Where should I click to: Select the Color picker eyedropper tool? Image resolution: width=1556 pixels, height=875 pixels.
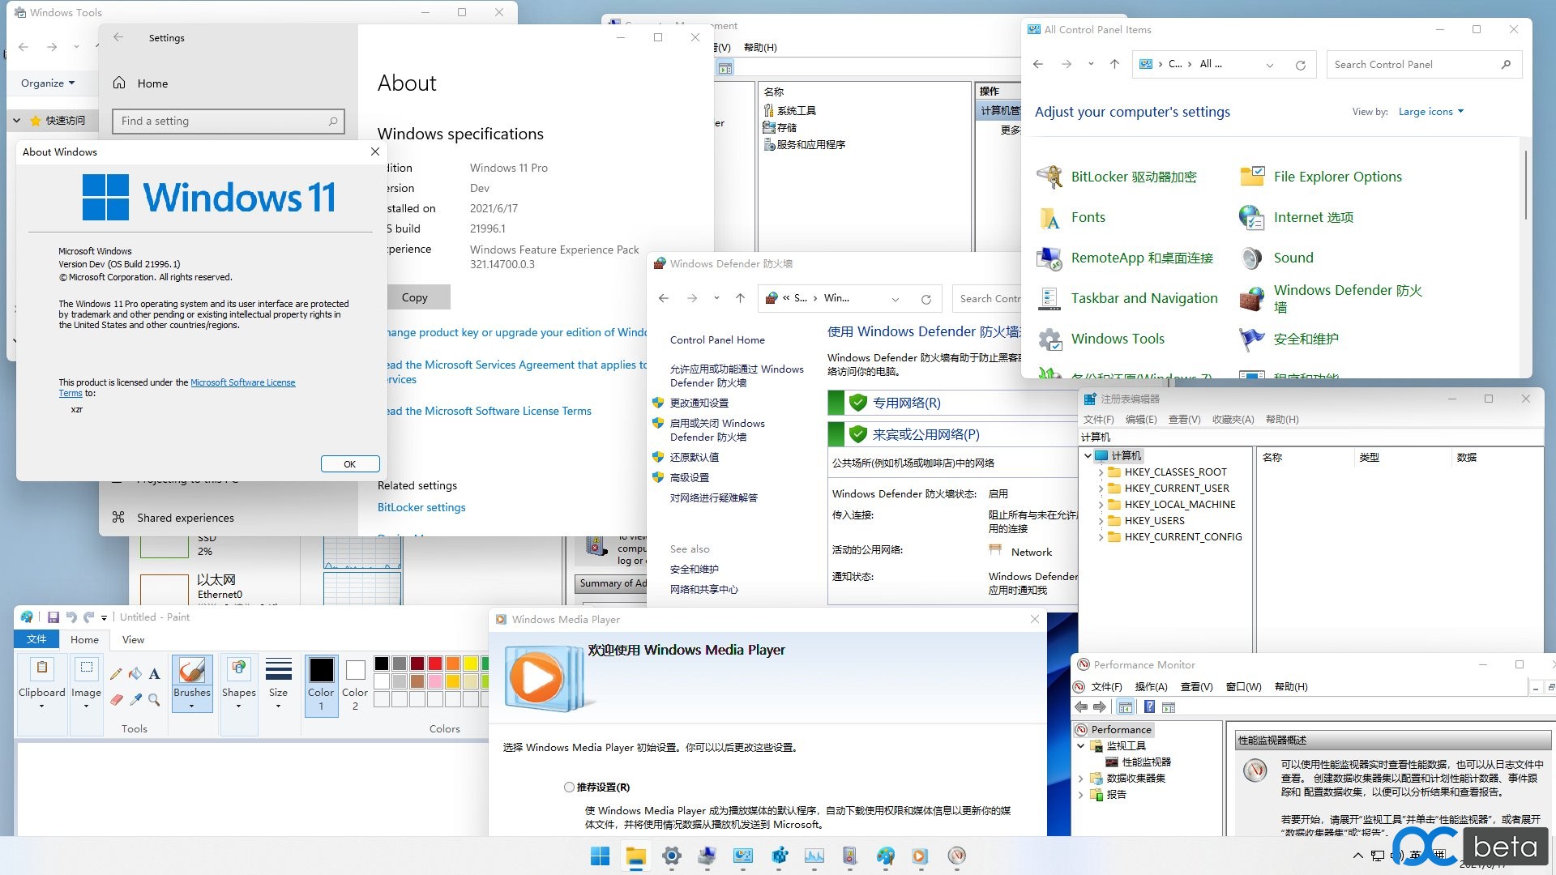coord(135,699)
